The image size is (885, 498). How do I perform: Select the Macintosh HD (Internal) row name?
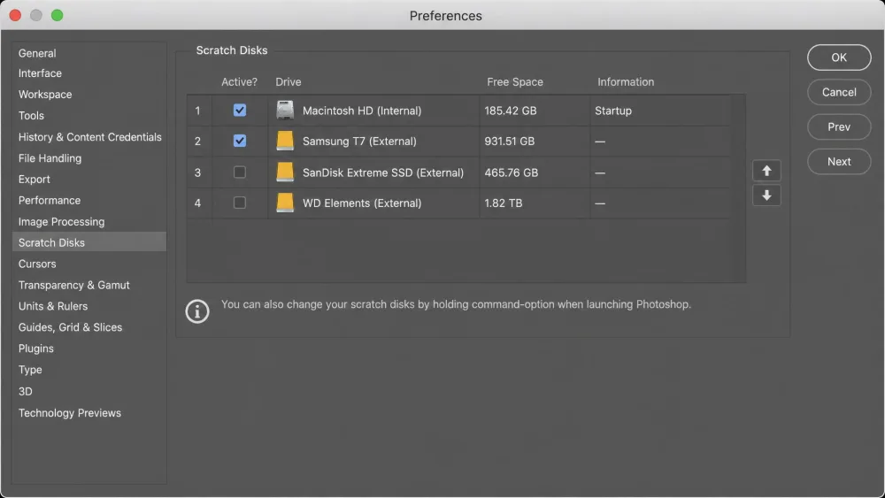(362, 111)
